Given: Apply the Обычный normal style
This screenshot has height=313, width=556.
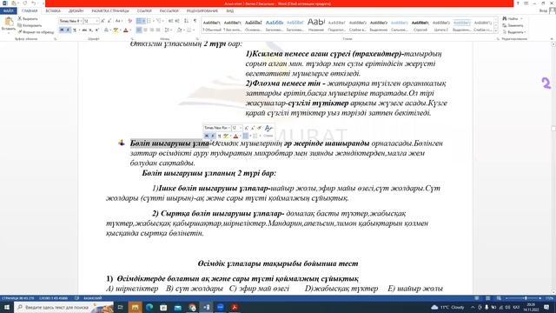Looking at the screenshot, I should pos(212,25).
